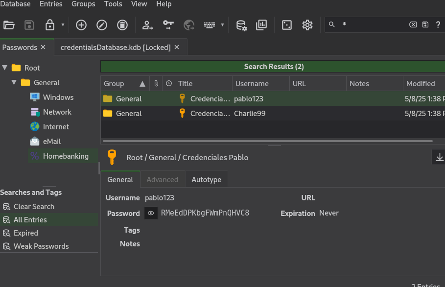The height and width of the screenshot is (287, 445).
Task: Open the Groups menu
Action: click(x=83, y=4)
